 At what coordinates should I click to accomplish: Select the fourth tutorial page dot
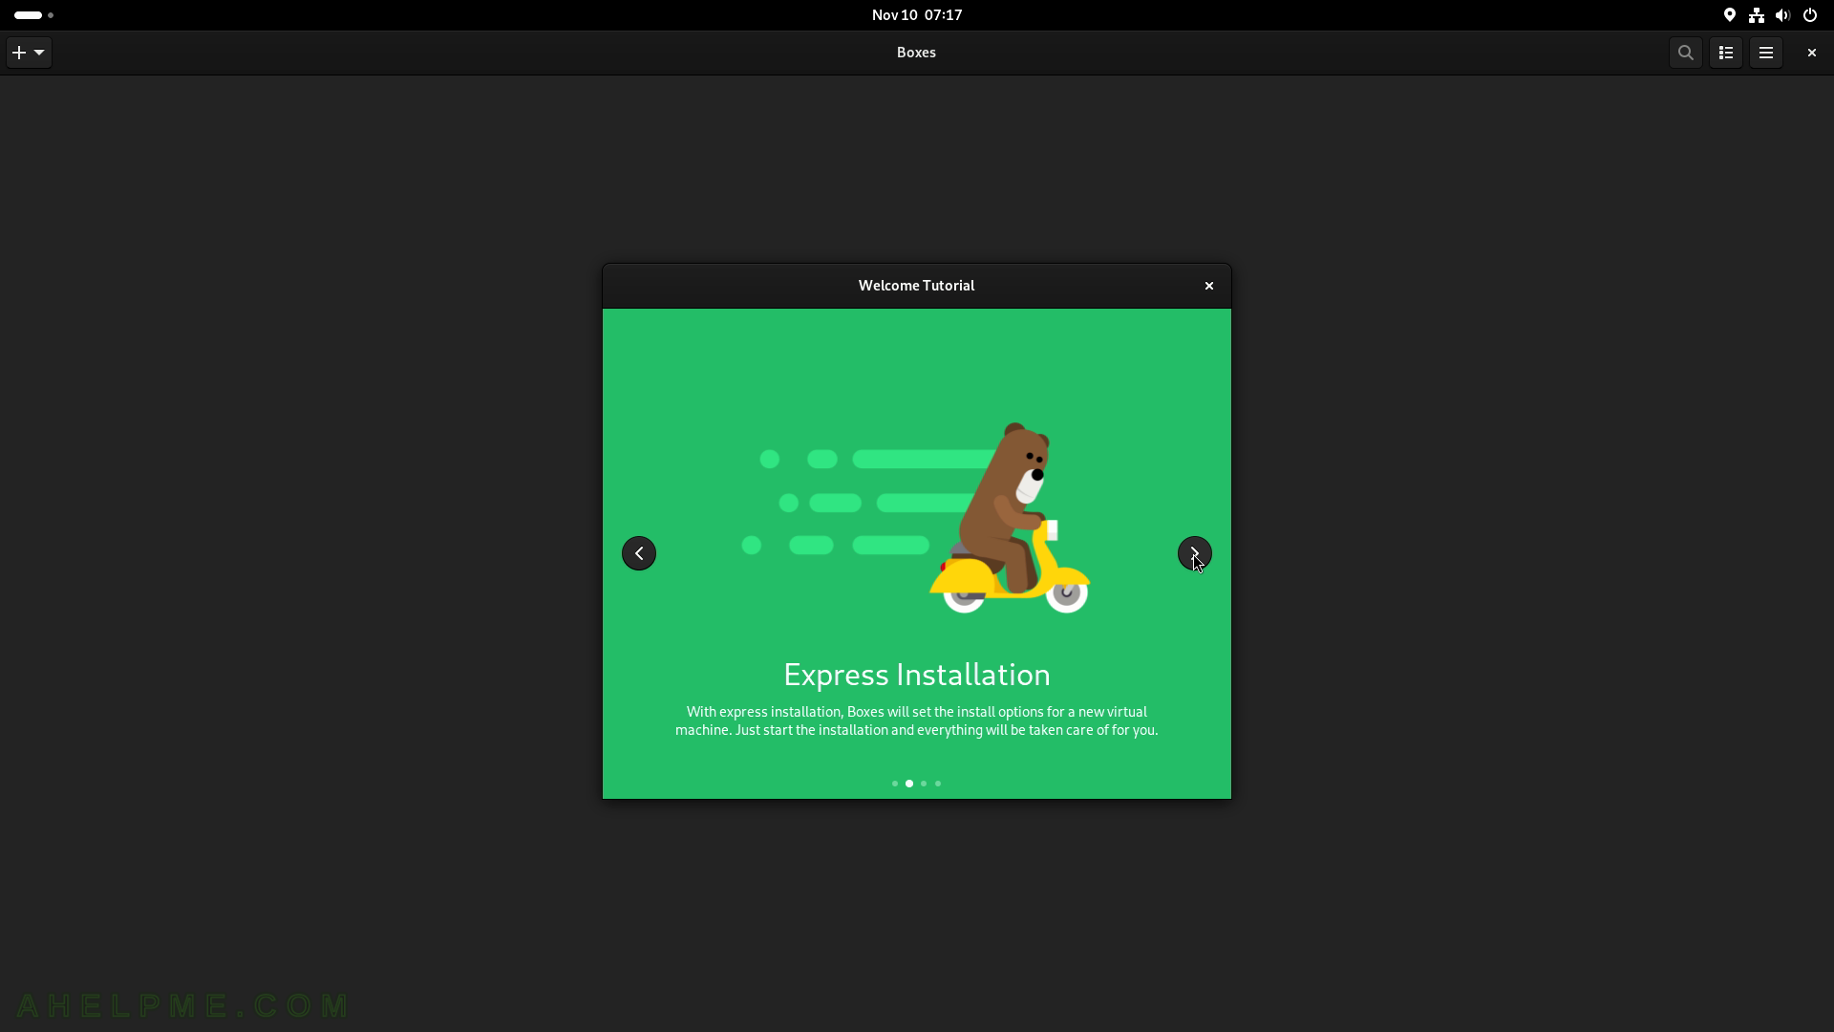(x=938, y=784)
